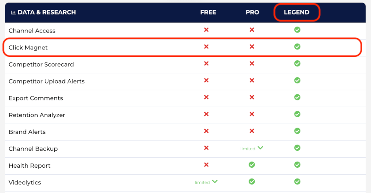
Task: Click the red X under Free for Click Magnet
Action: 206,47
